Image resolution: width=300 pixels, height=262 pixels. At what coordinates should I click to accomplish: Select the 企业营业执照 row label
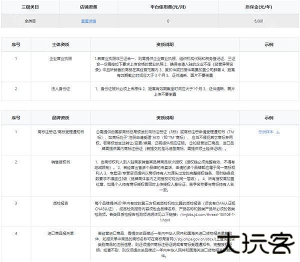point(60,58)
